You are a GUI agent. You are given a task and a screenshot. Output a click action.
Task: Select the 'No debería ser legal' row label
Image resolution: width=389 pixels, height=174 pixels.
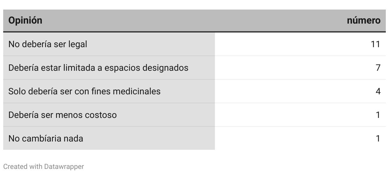point(48,44)
